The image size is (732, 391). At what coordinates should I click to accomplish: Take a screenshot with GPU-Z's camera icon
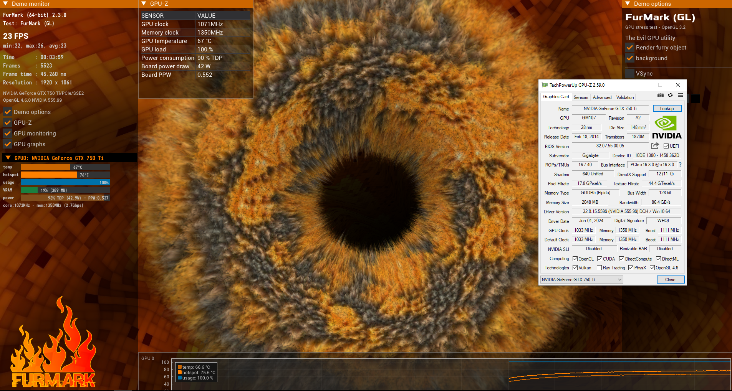(x=661, y=95)
